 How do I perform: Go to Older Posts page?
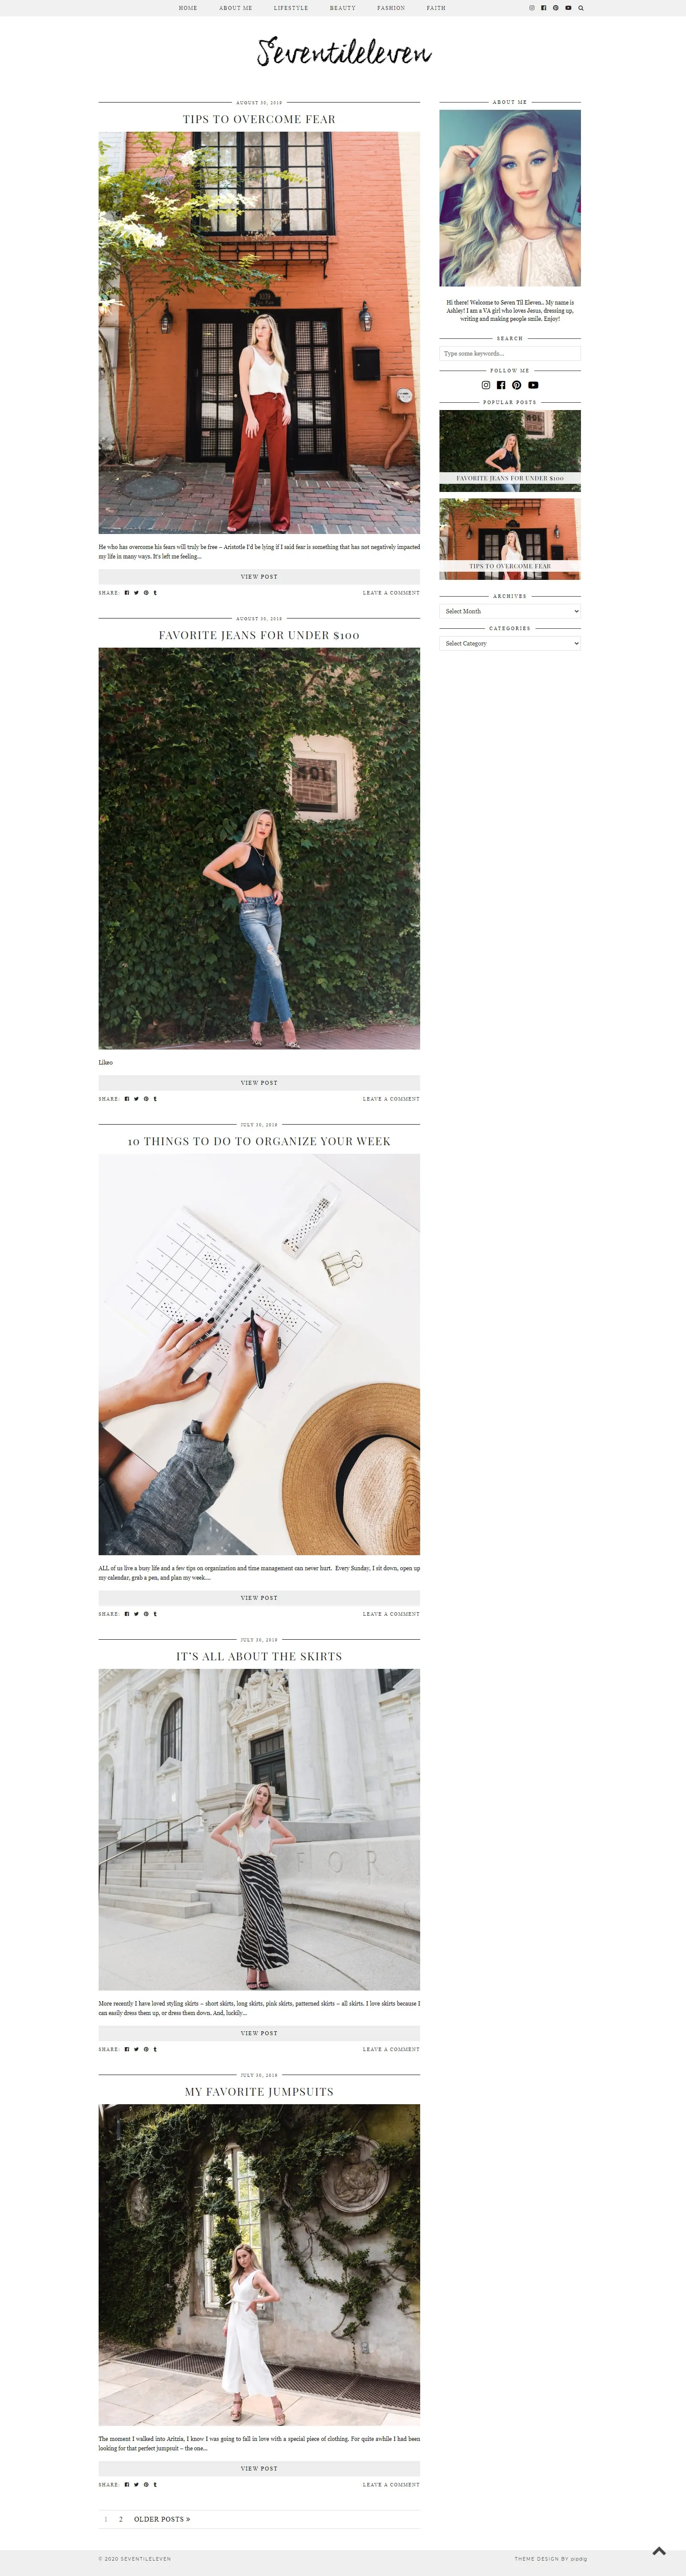click(162, 2519)
